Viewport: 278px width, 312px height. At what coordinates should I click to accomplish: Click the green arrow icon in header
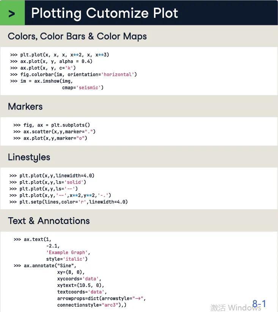pyautogui.click(x=12, y=13)
